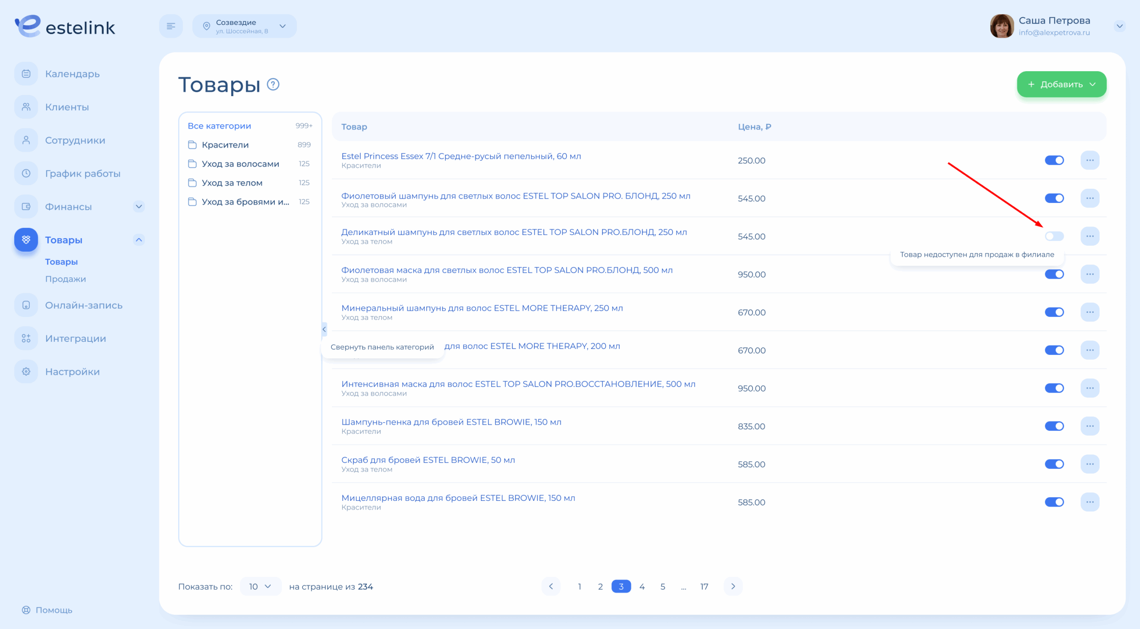Go to the previous page arrow

point(551,586)
